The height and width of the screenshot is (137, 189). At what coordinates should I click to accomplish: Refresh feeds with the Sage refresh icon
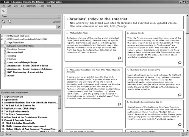pos(3,22)
